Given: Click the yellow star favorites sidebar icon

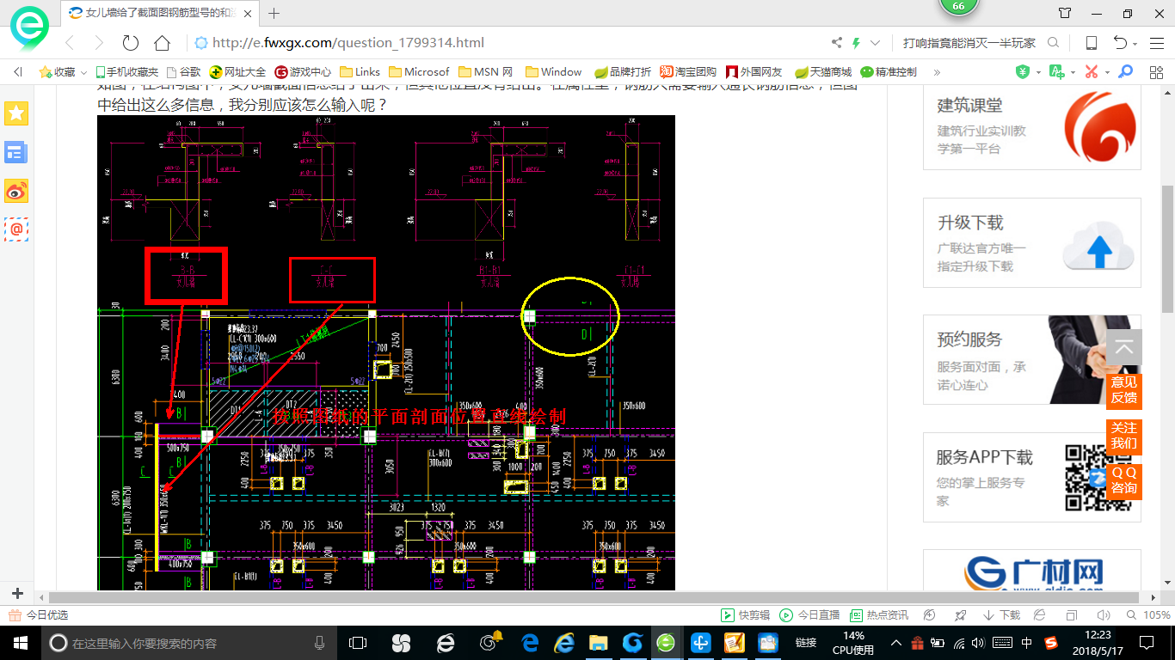Looking at the screenshot, I should 16,113.
